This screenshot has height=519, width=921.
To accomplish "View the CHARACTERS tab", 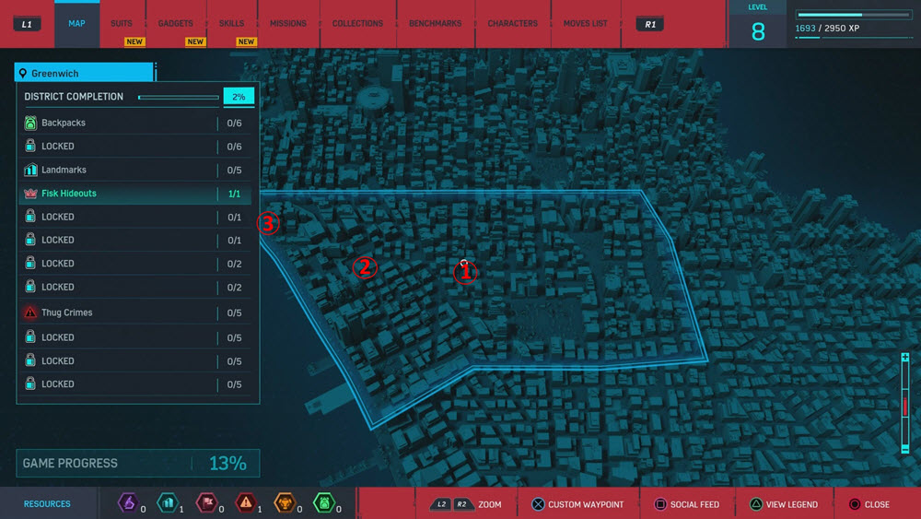I will tap(513, 24).
